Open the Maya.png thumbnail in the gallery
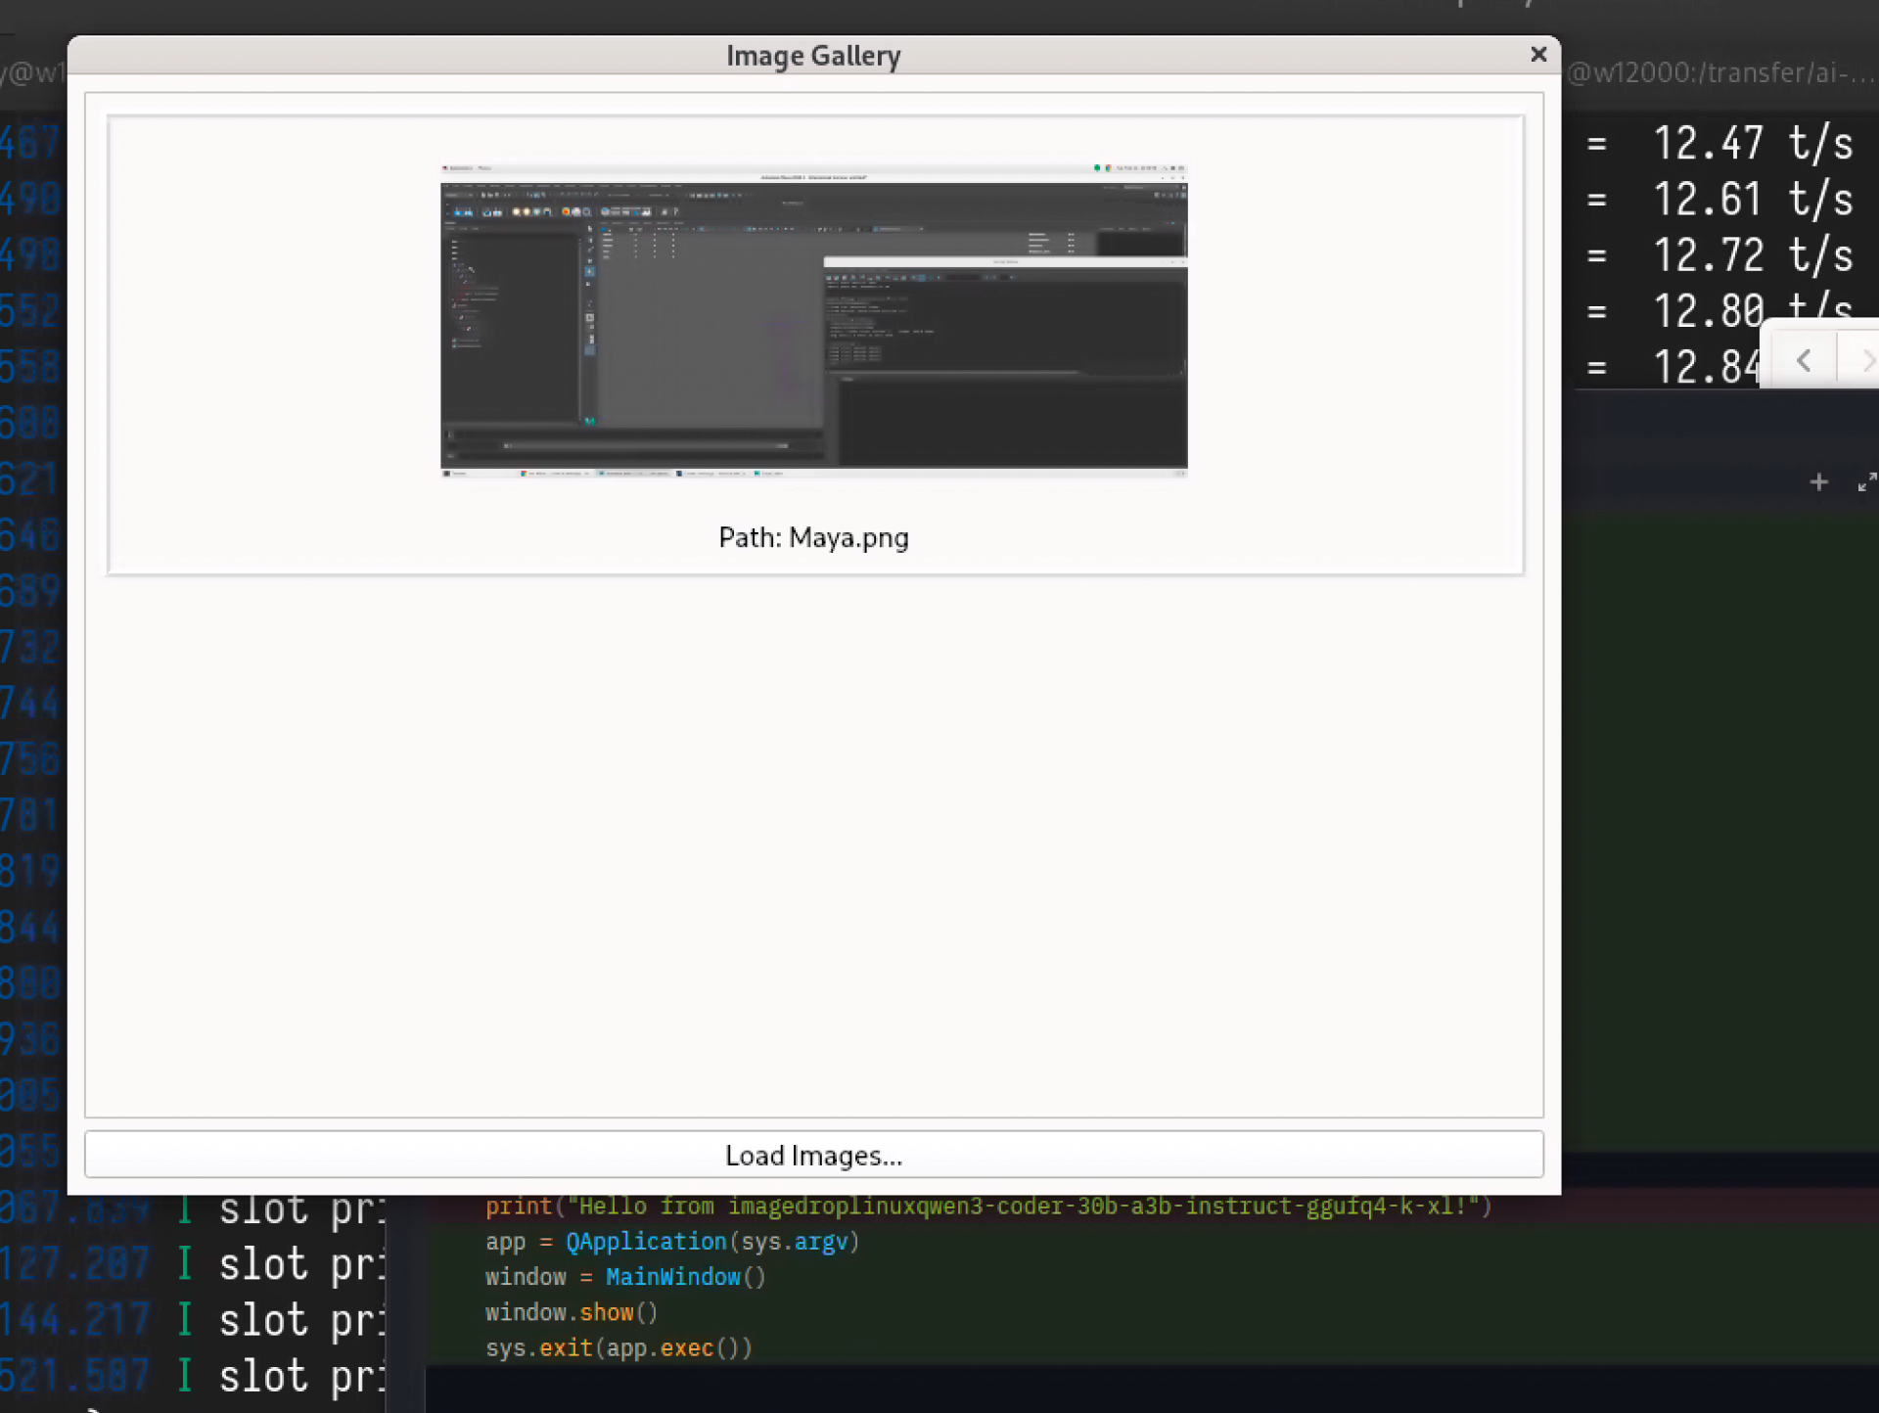 tap(813, 320)
